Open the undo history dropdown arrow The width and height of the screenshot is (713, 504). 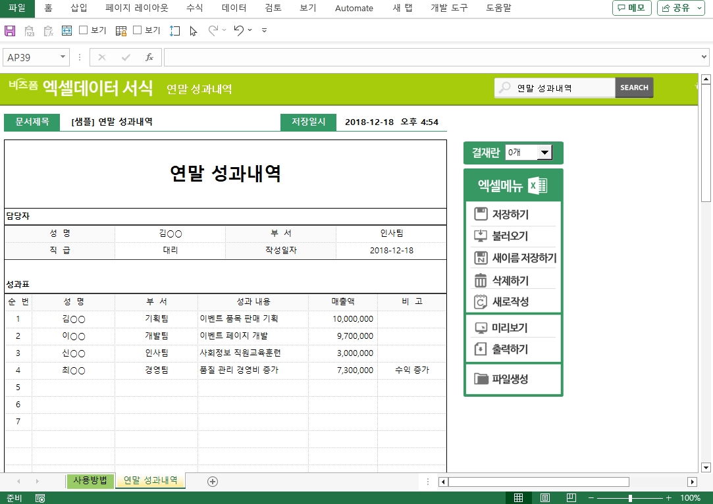point(250,30)
